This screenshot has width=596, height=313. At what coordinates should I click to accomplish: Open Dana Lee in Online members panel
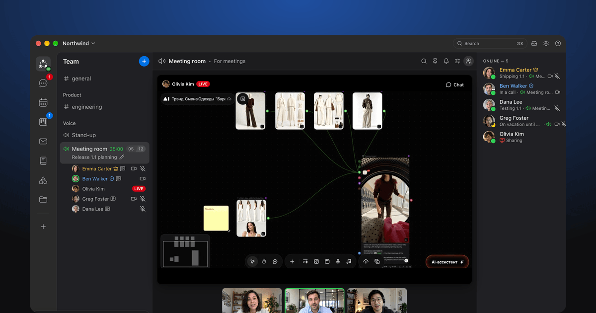click(x=521, y=105)
